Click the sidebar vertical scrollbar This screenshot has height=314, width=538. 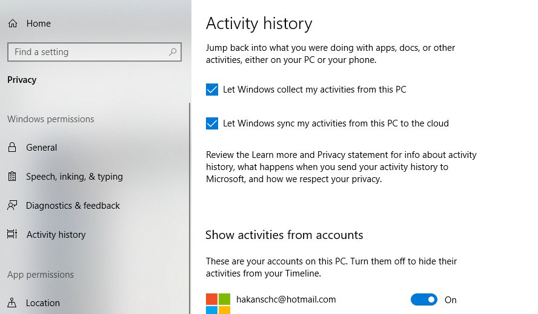point(190,206)
